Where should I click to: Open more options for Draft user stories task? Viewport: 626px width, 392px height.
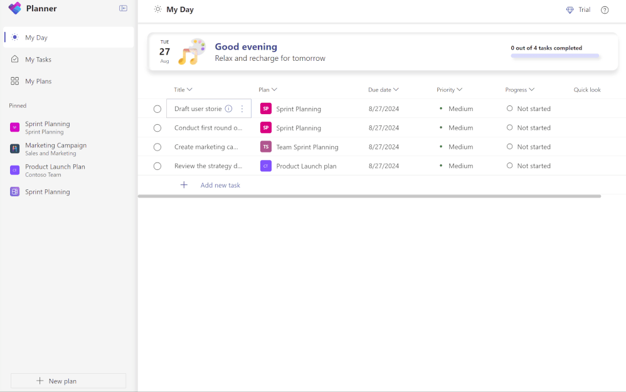pyautogui.click(x=242, y=109)
